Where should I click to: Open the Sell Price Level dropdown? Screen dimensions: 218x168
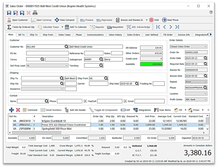(66, 65)
